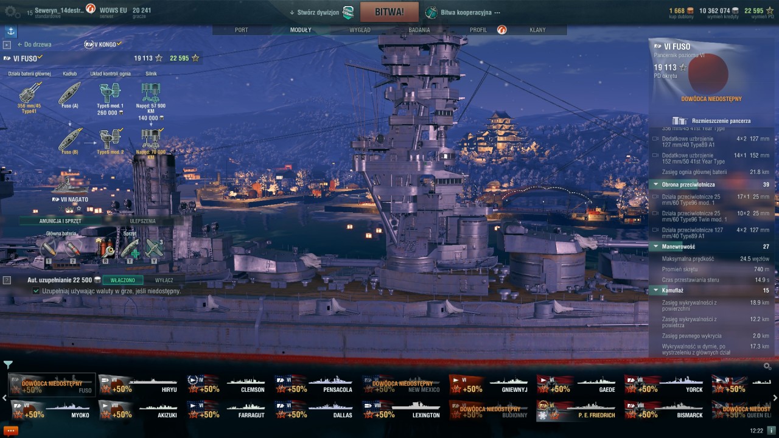
Task: Select the Fuso (B) hull module
Action: click(x=70, y=140)
